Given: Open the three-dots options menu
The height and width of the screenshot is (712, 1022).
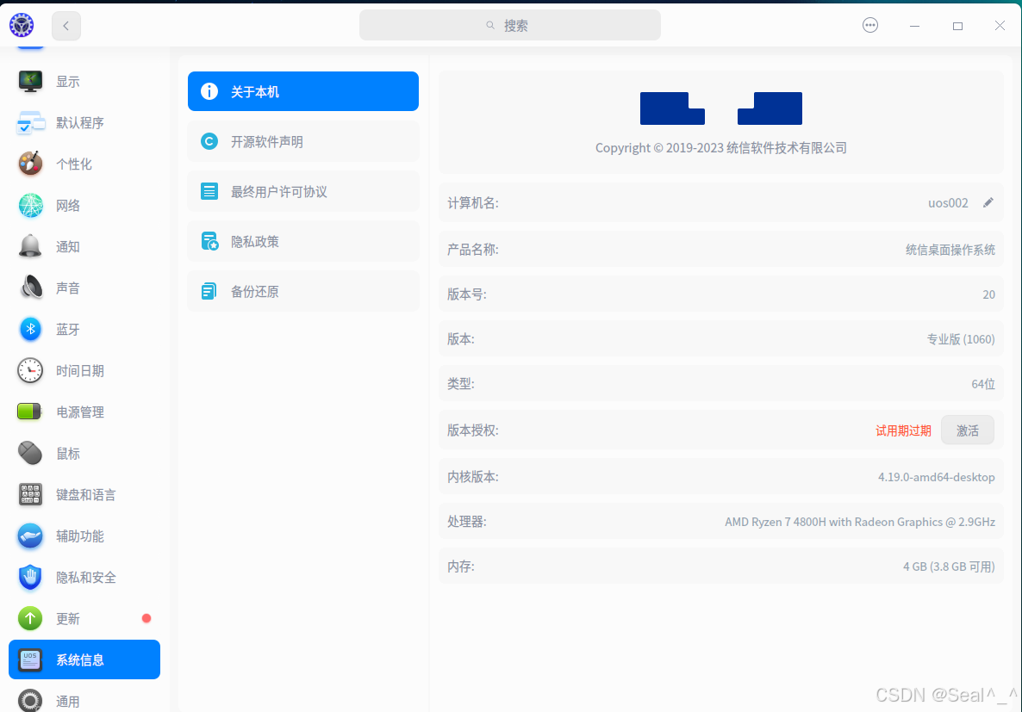Looking at the screenshot, I should tap(870, 26).
